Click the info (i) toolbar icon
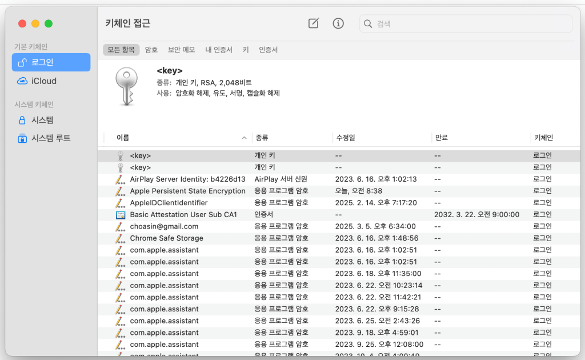 coord(338,23)
